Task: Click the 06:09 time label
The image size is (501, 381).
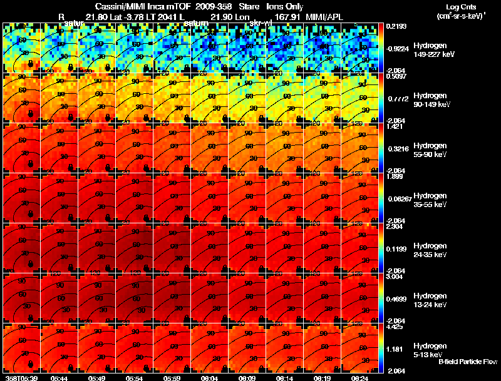Action: (247, 378)
